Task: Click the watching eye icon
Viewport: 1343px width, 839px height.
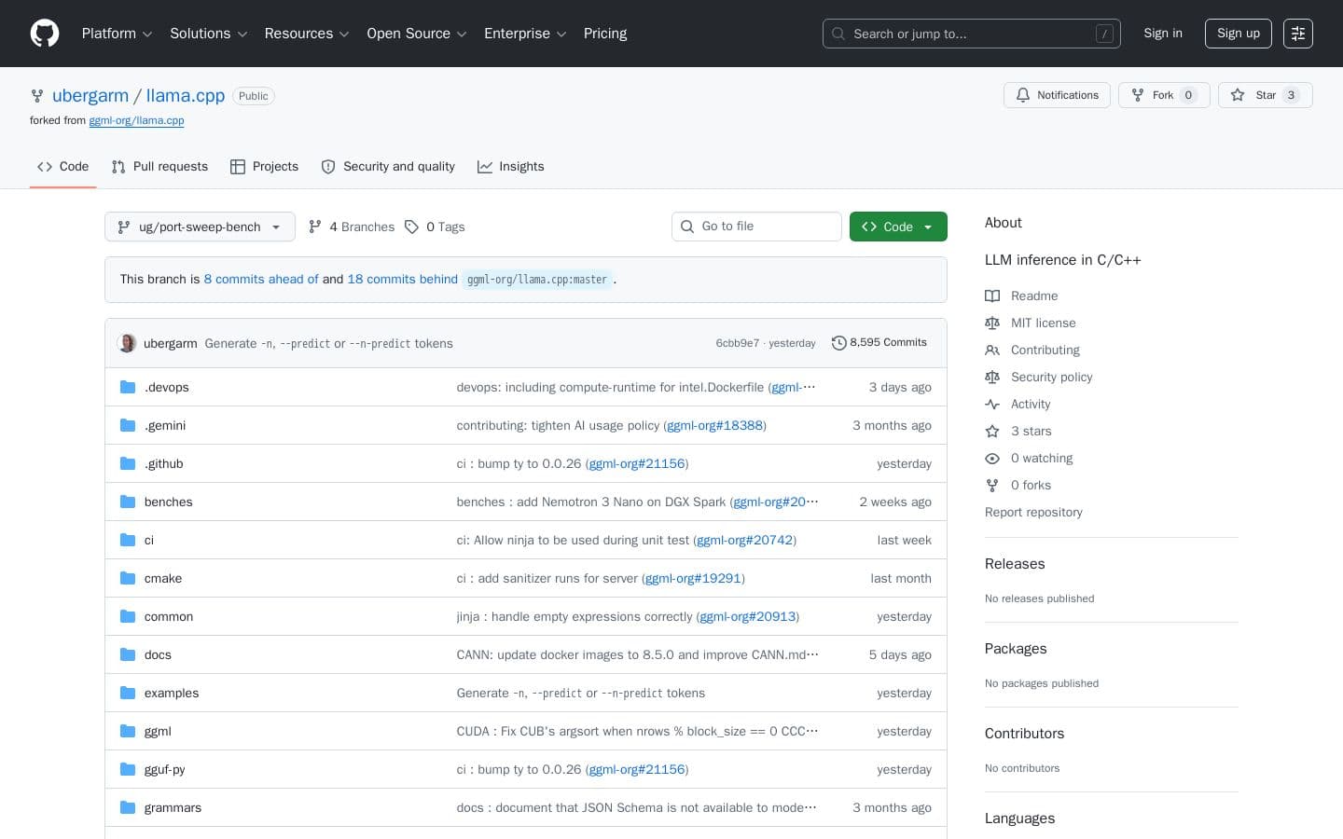Action: [x=992, y=458]
